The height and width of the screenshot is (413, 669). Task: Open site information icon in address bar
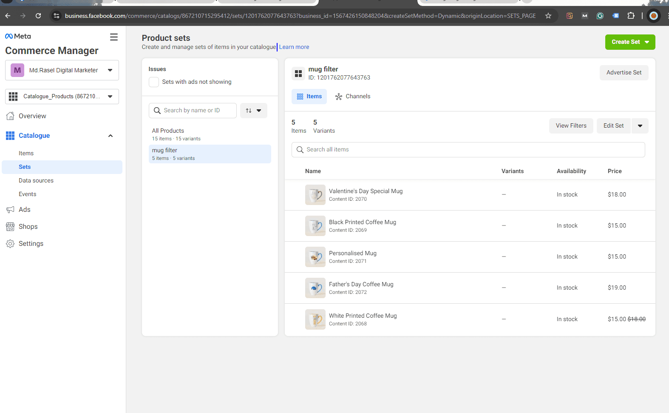point(57,16)
